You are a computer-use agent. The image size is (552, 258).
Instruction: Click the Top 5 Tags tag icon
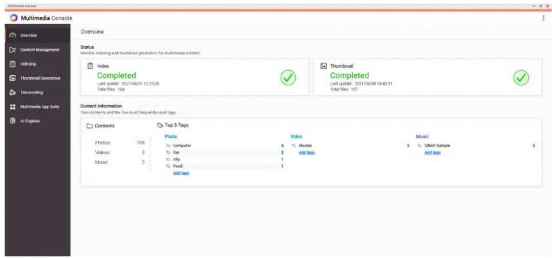click(160, 125)
